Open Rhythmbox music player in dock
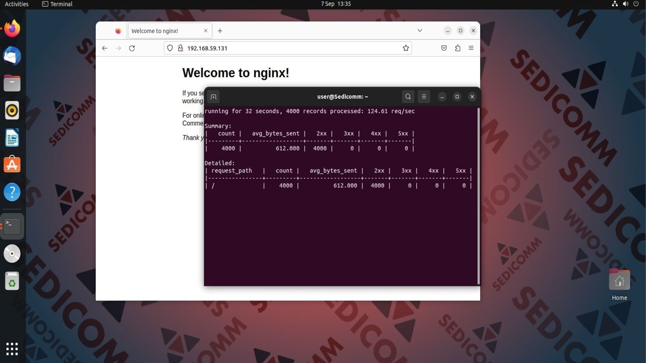 tap(12, 110)
